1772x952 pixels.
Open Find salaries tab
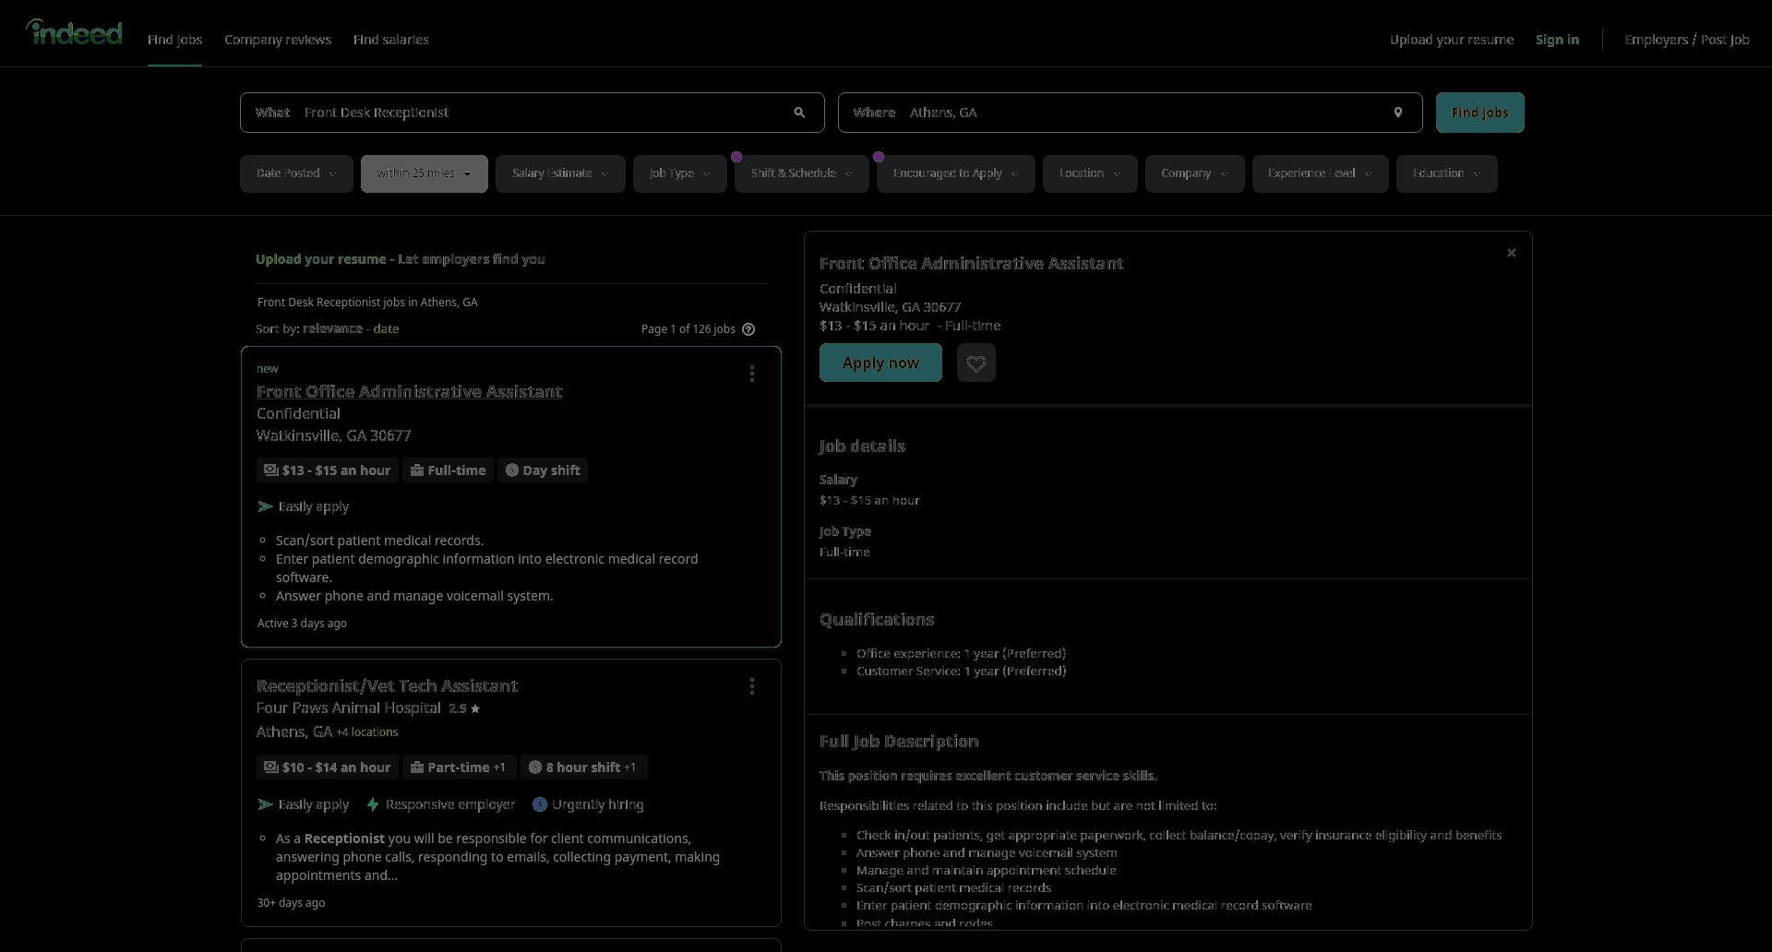tap(391, 40)
